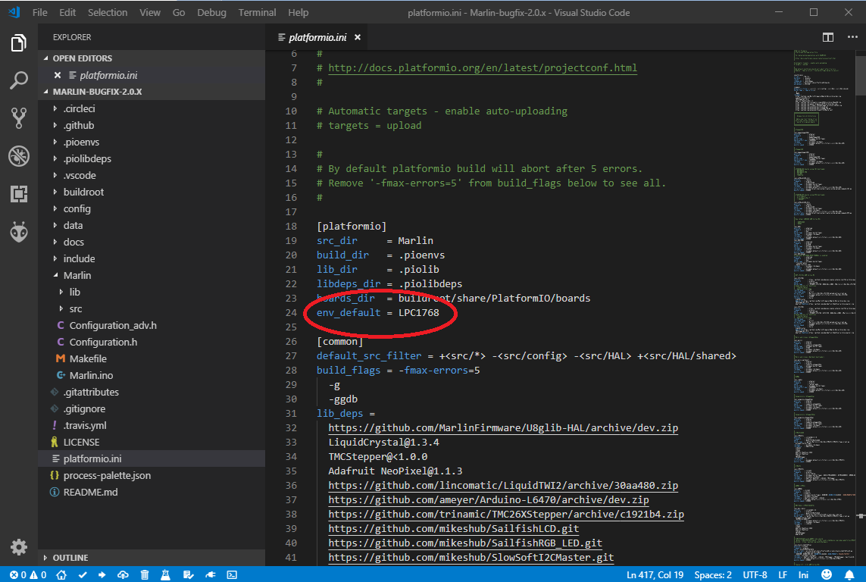Open the Explorer view in activity bar
The height and width of the screenshot is (582, 866).
click(18, 42)
